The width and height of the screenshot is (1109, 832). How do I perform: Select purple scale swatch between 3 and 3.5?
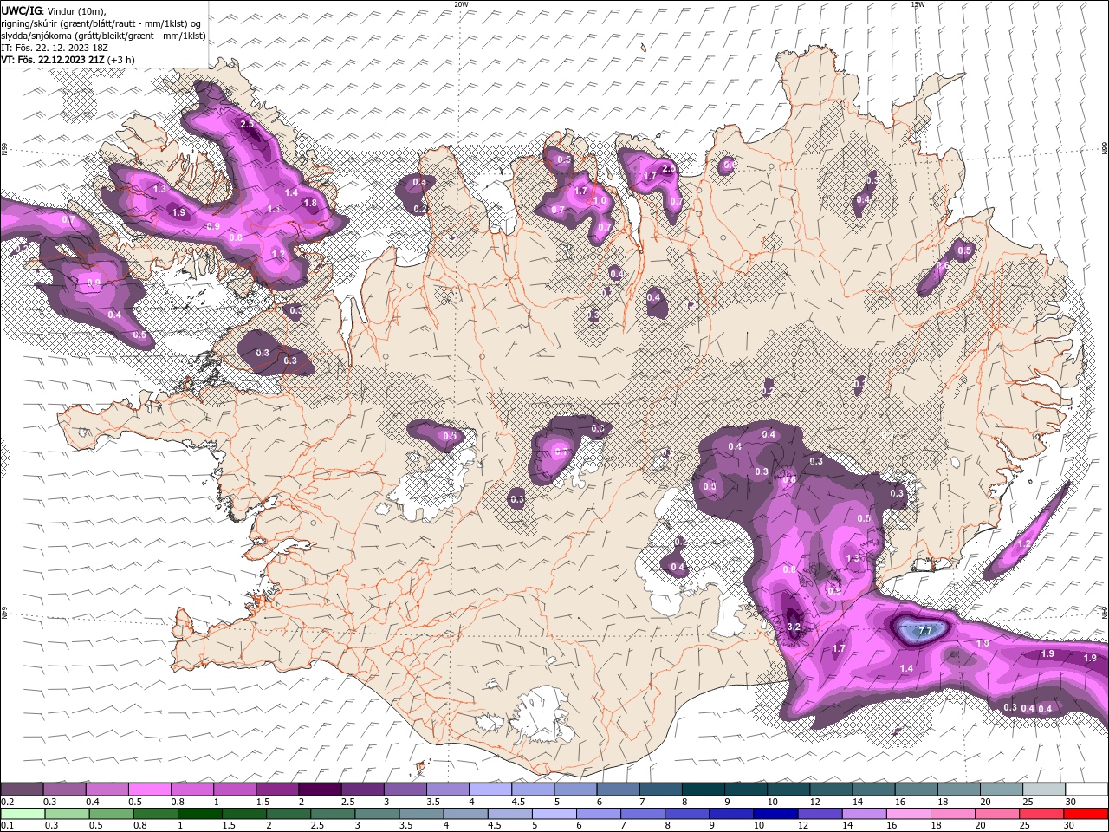click(405, 790)
